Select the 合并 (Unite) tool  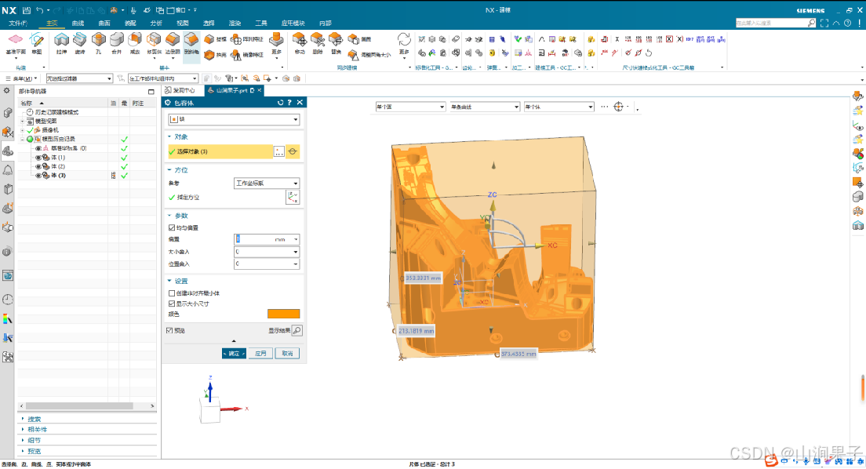click(x=117, y=43)
